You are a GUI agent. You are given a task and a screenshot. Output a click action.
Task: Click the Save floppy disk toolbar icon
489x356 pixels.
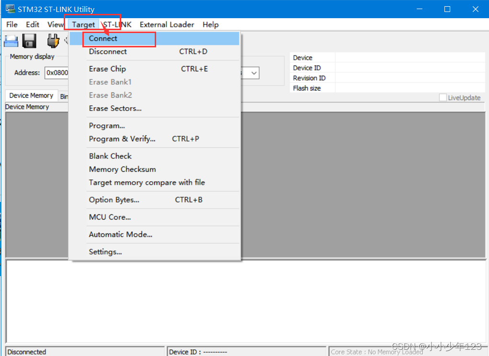click(x=29, y=41)
